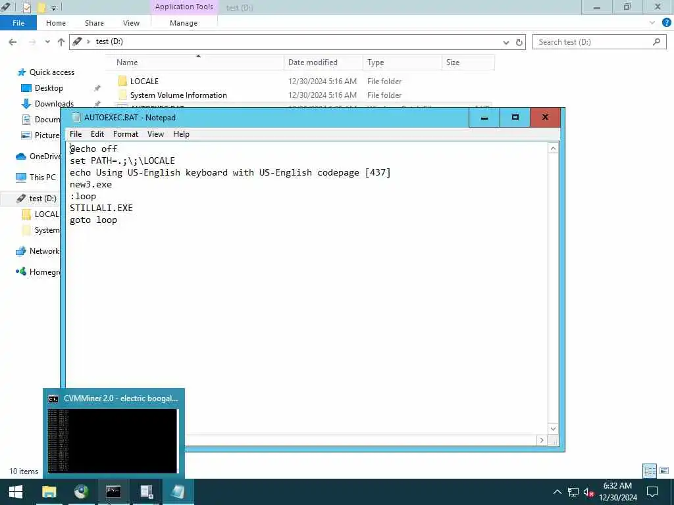Screen dimensions: 674x505
Task: Click the Properties icon in the Quick Access Toolbar
Action: [26, 7]
